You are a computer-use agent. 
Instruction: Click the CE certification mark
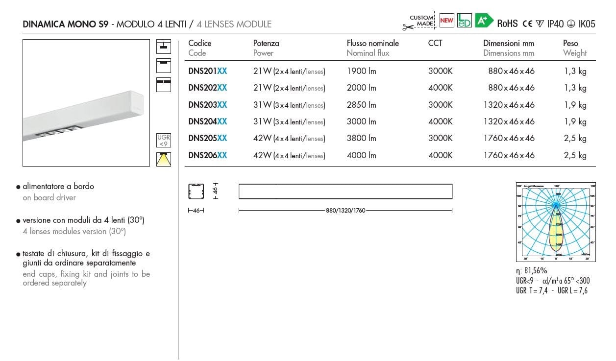(527, 24)
